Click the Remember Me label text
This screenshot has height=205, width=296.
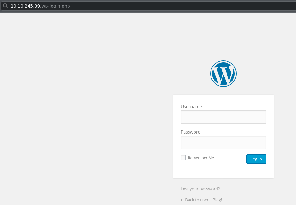tap(201, 158)
